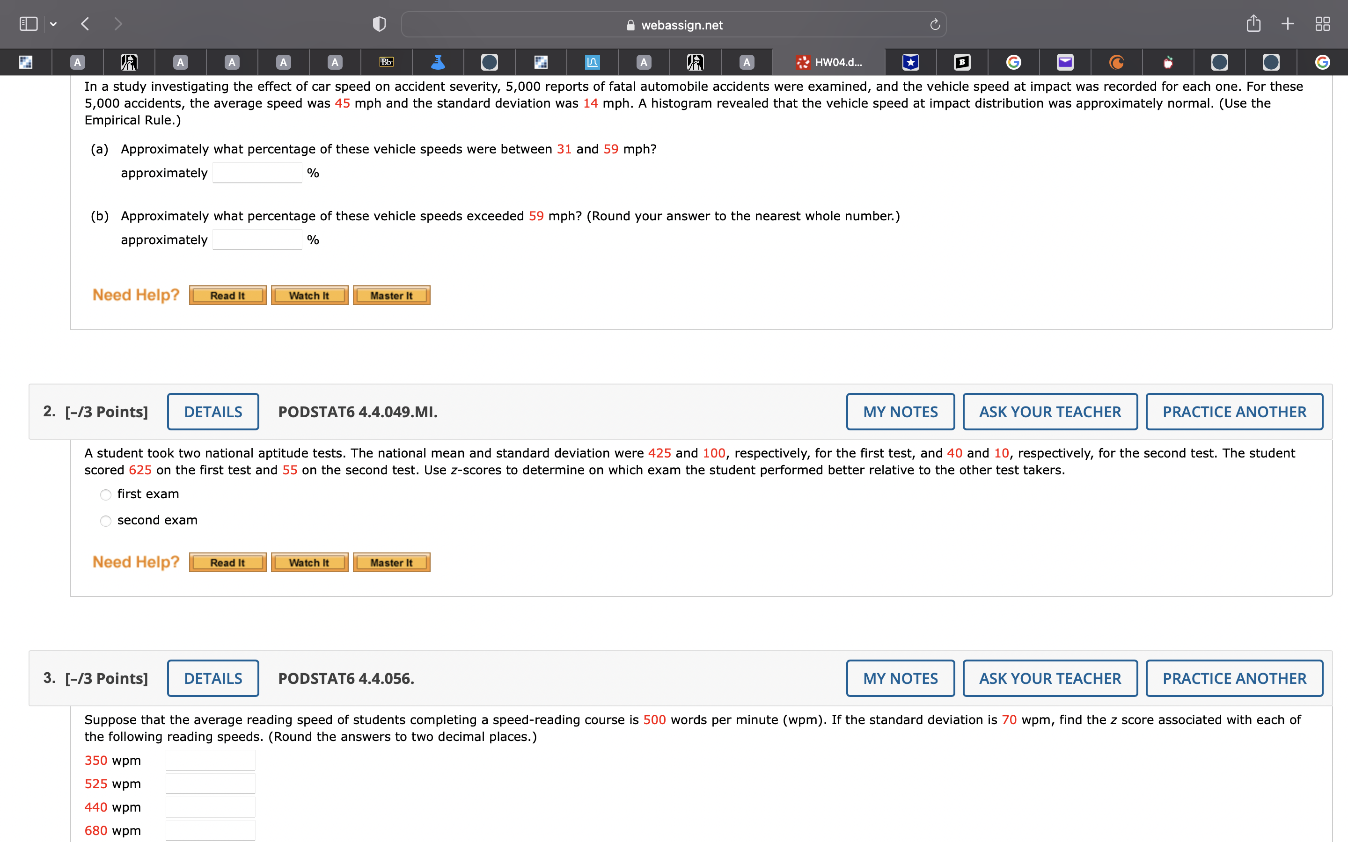1348x842 pixels.
Task: Open the apple icon tab
Action: click(1166, 62)
